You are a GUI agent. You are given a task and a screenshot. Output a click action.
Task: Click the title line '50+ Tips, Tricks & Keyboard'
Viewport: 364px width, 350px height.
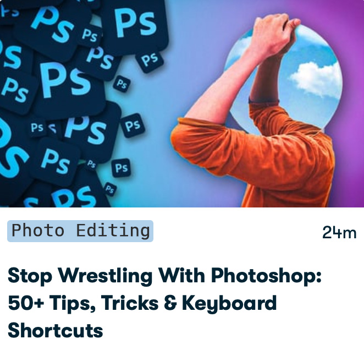[x=142, y=303]
